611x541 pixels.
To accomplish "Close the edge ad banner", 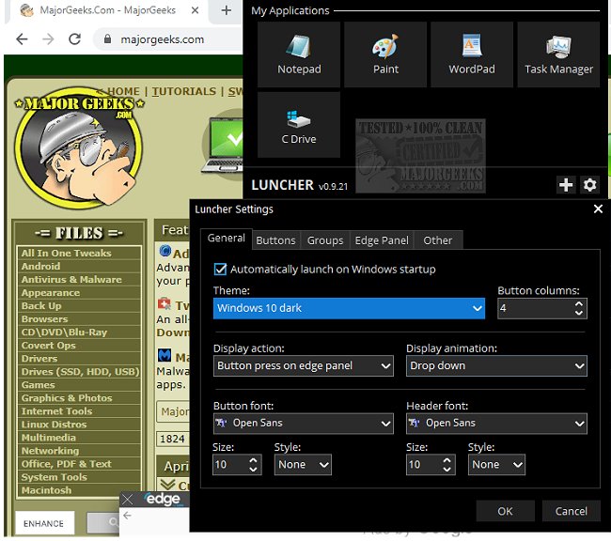I will (128, 499).
